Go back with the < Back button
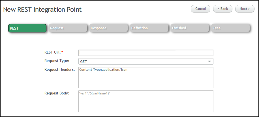The height and width of the screenshot is (117, 259). tap(223, 9)
